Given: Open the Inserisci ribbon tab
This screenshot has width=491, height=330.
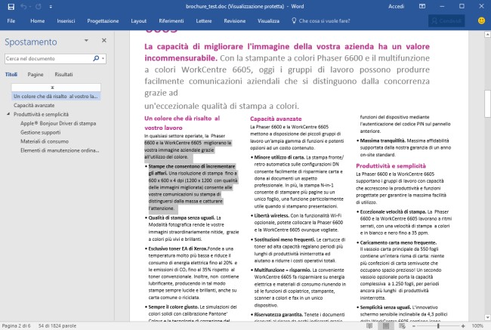Looking at the screenshot, I should pos(66,21).
